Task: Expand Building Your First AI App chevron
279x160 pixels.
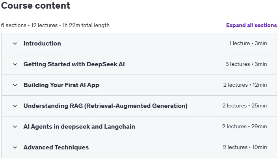Action: tap(15, 85)
